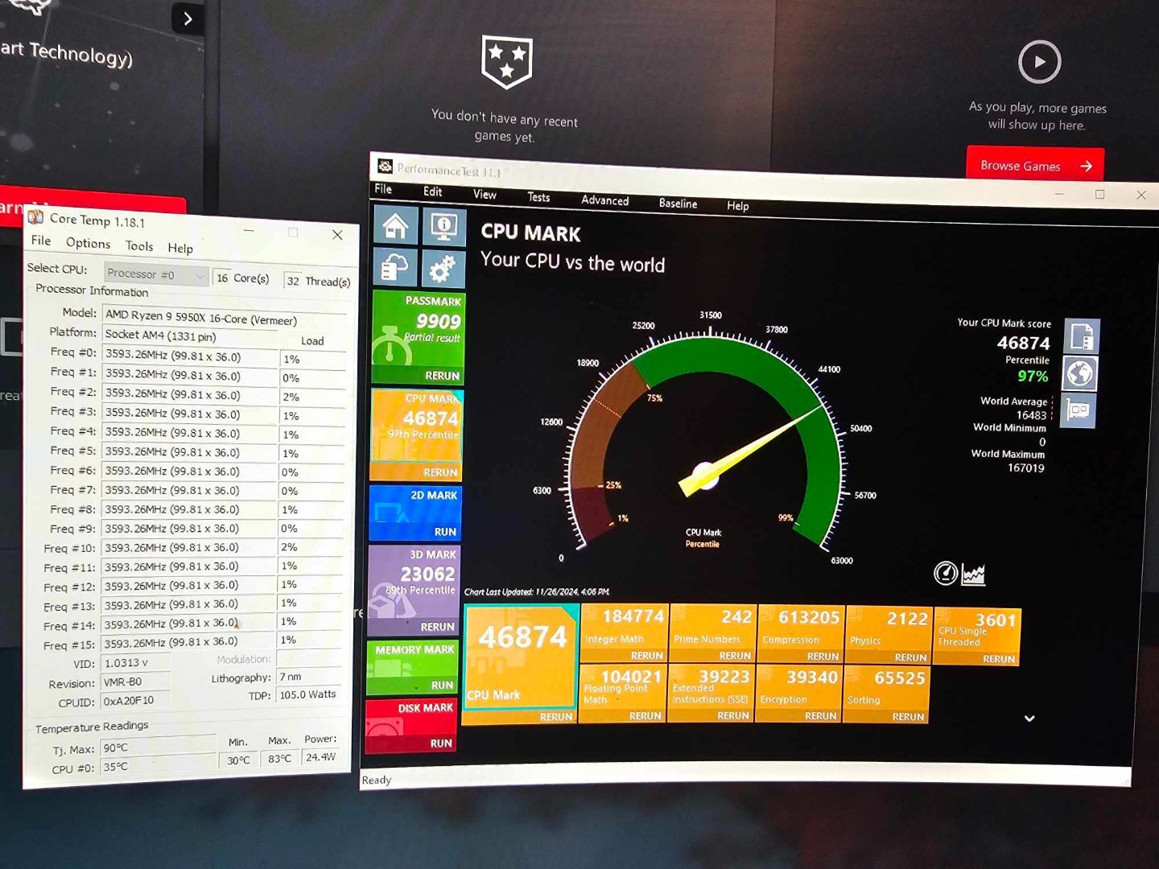Run the 2D Mark test
This screenshot has width=1159, height=869.
coord(445,532)
